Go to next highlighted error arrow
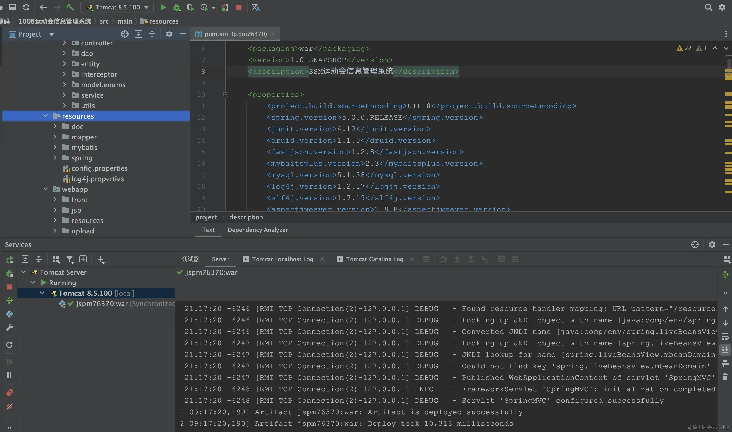 click(726, 48)
